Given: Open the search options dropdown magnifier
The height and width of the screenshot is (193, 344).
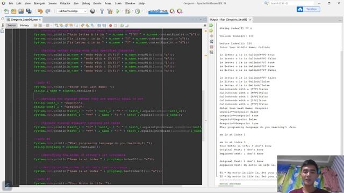Looking at the screenshot, I should pos(267,3).
